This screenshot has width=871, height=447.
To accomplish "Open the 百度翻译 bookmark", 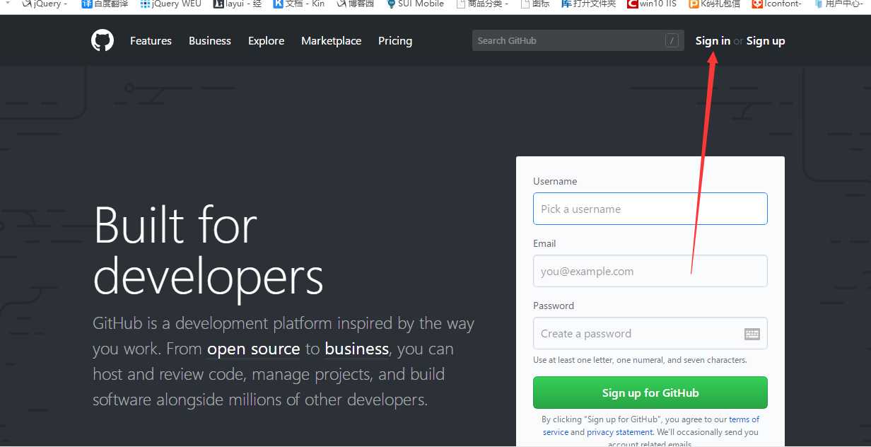I will coord(105,4).
